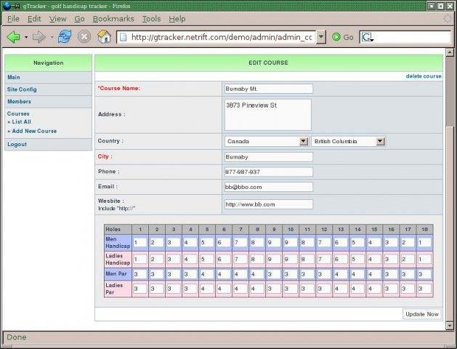
Task: Click Ladies Handicap field for hole 5
Action: pos(207,259)
